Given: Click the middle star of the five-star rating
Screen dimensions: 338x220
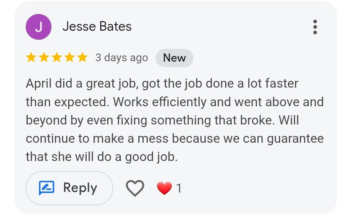Looking at the screenshot, I should [x=56, y=58].
